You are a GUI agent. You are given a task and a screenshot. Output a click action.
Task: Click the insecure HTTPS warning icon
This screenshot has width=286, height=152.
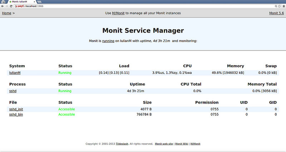click(16, 6)
